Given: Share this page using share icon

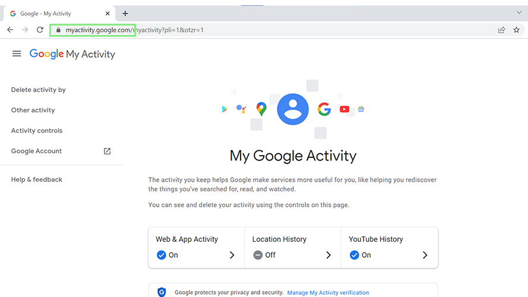Looking at the screenshot, I should click(x=501, y=30).
